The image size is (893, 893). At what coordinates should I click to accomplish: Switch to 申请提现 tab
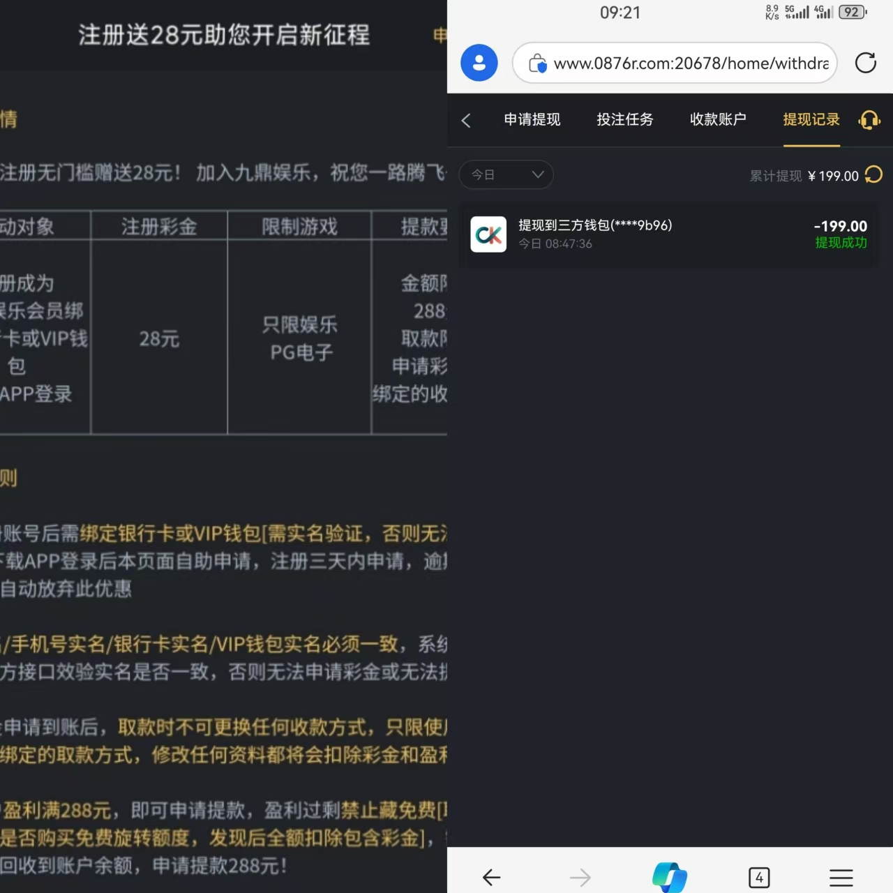point(532,119)
